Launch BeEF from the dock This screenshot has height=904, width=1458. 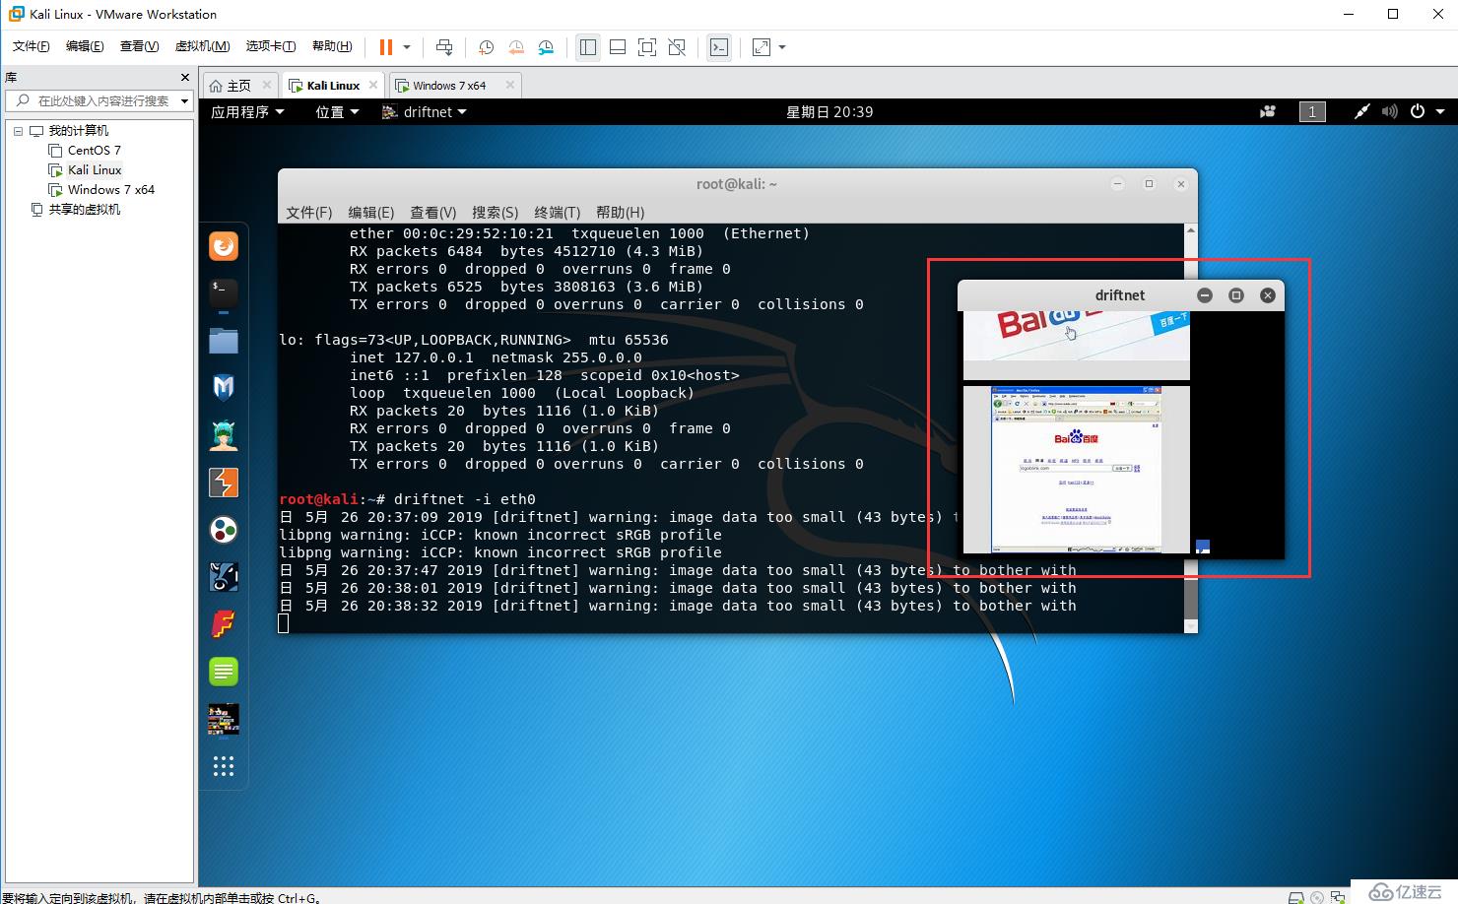tap(224, 577)
